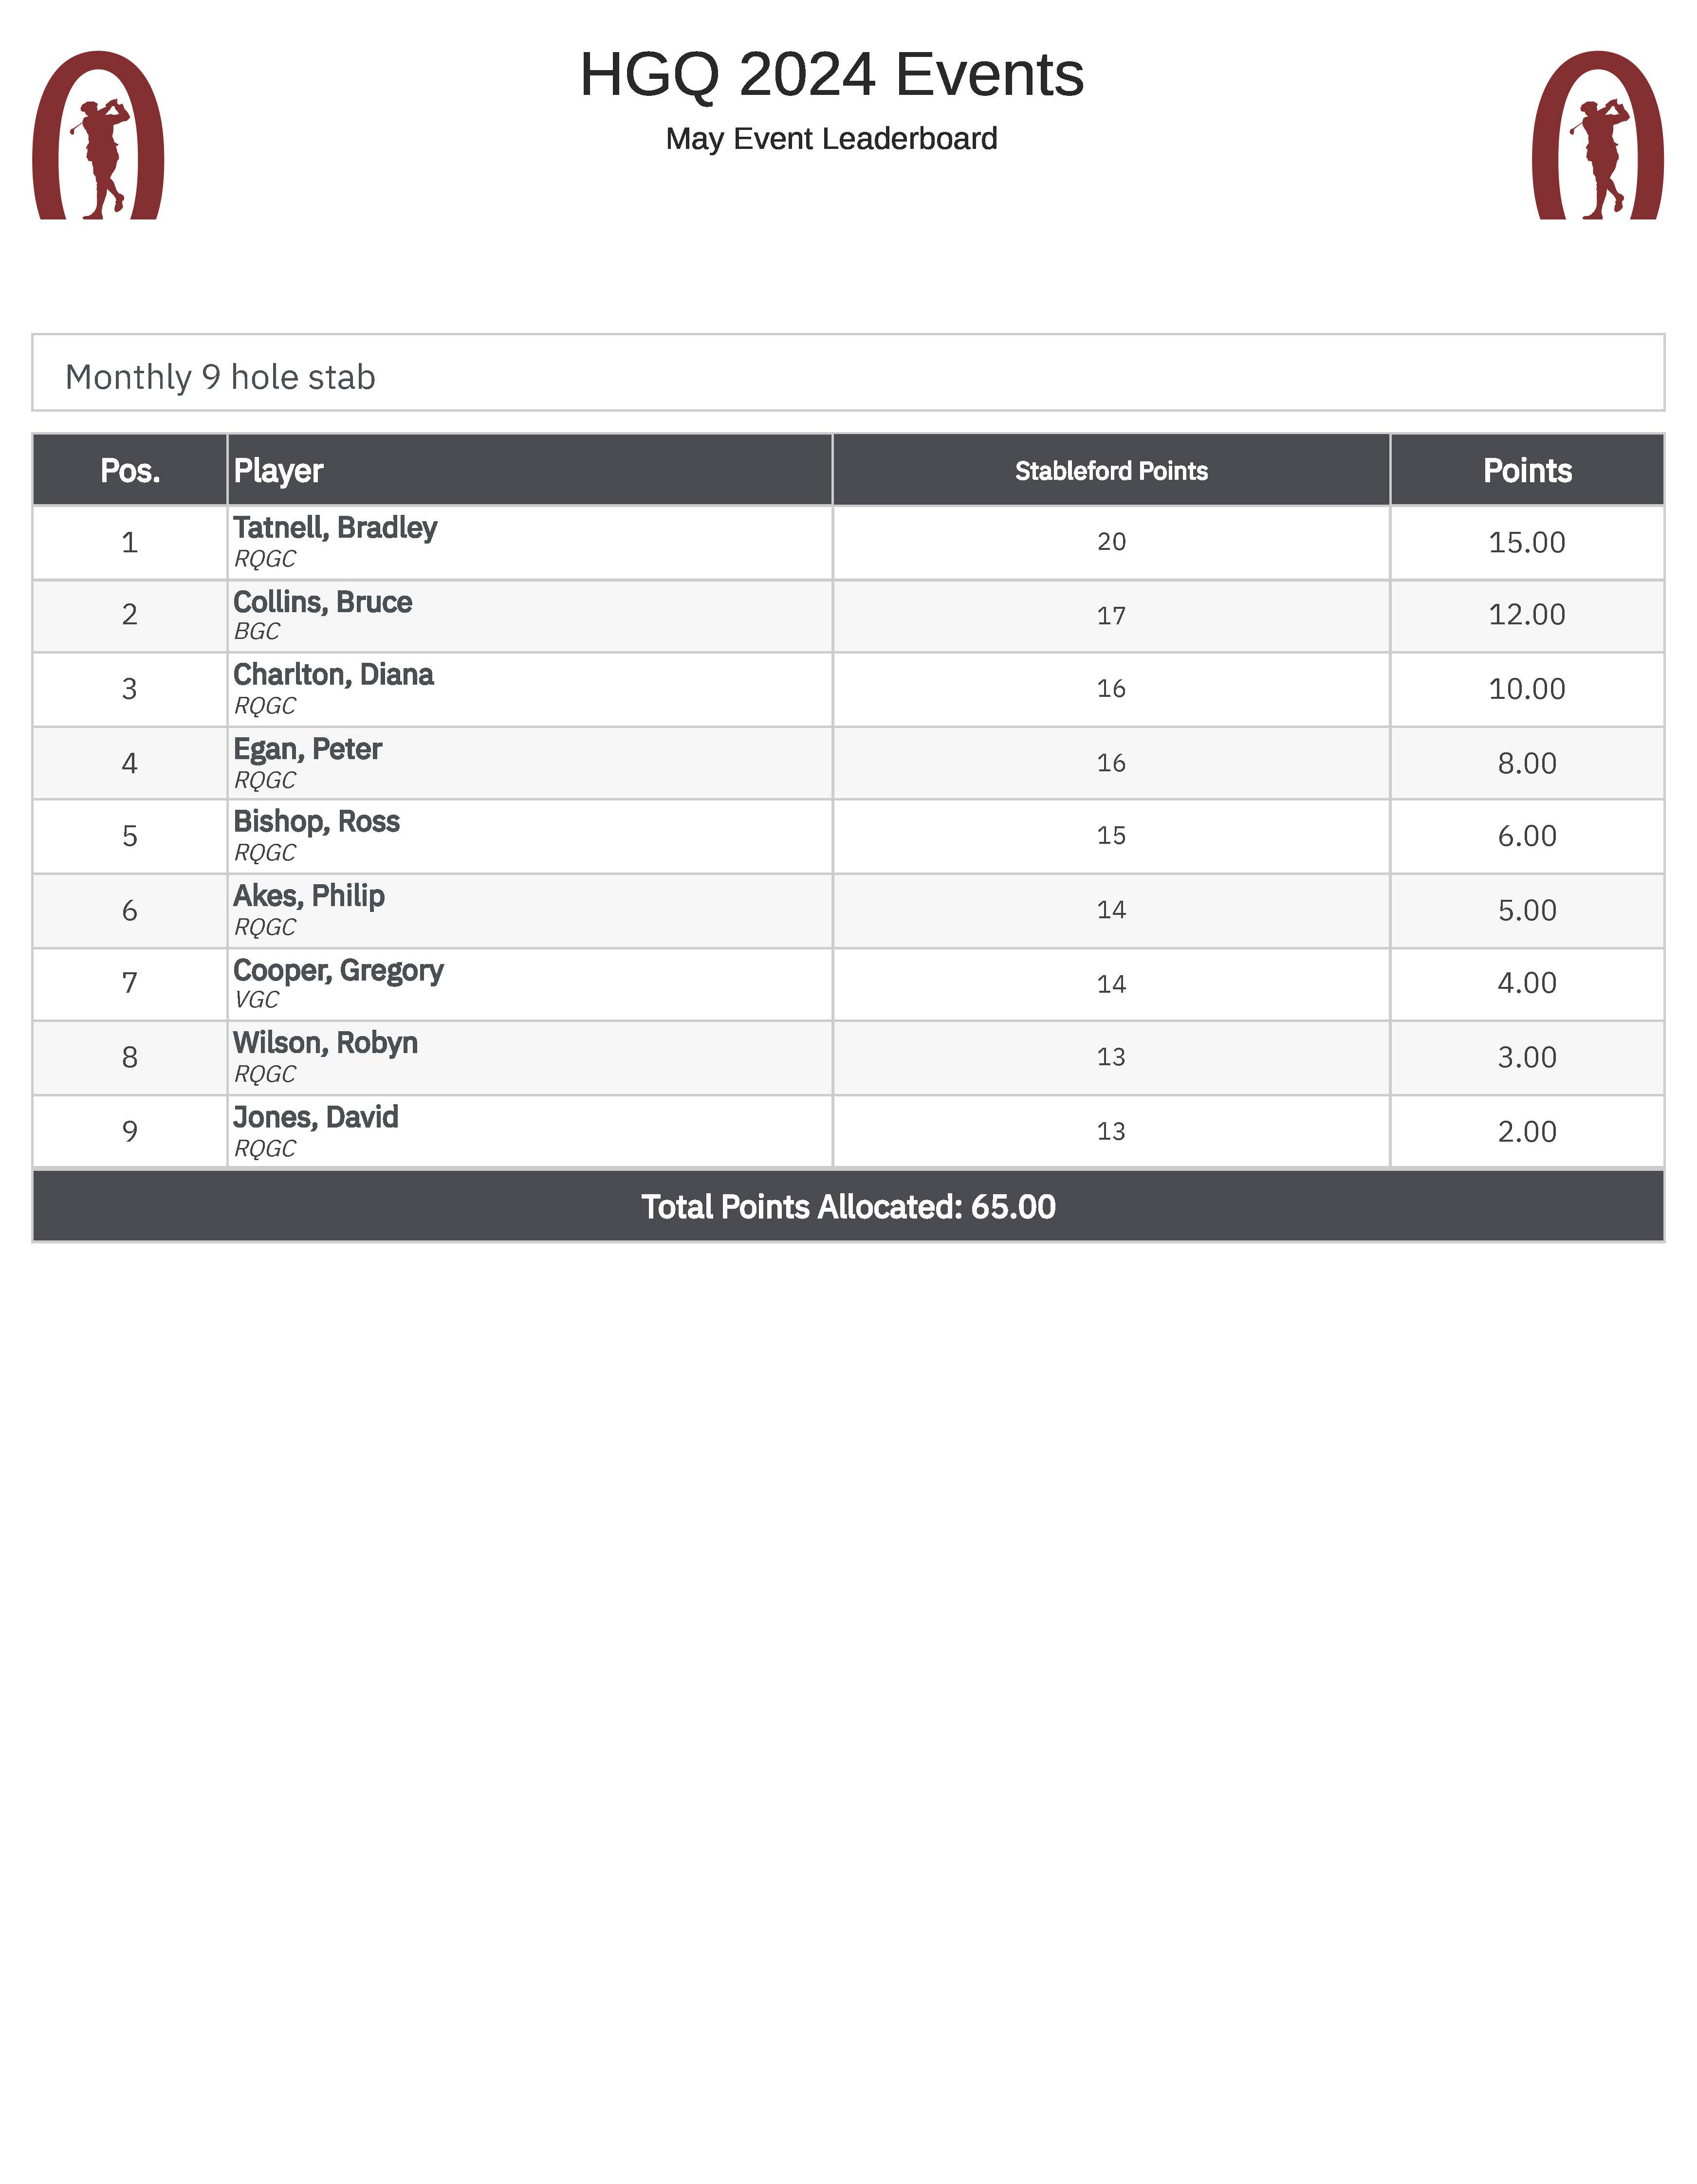Choose Bishop, Ross in the leaderboard
Screen dimensions: 1697x2184
(x=316, y=822)
